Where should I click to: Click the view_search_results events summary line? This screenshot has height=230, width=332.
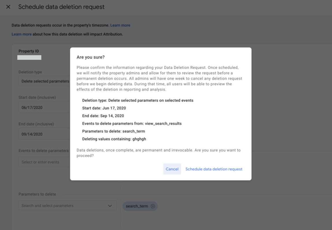click(132, 123)
